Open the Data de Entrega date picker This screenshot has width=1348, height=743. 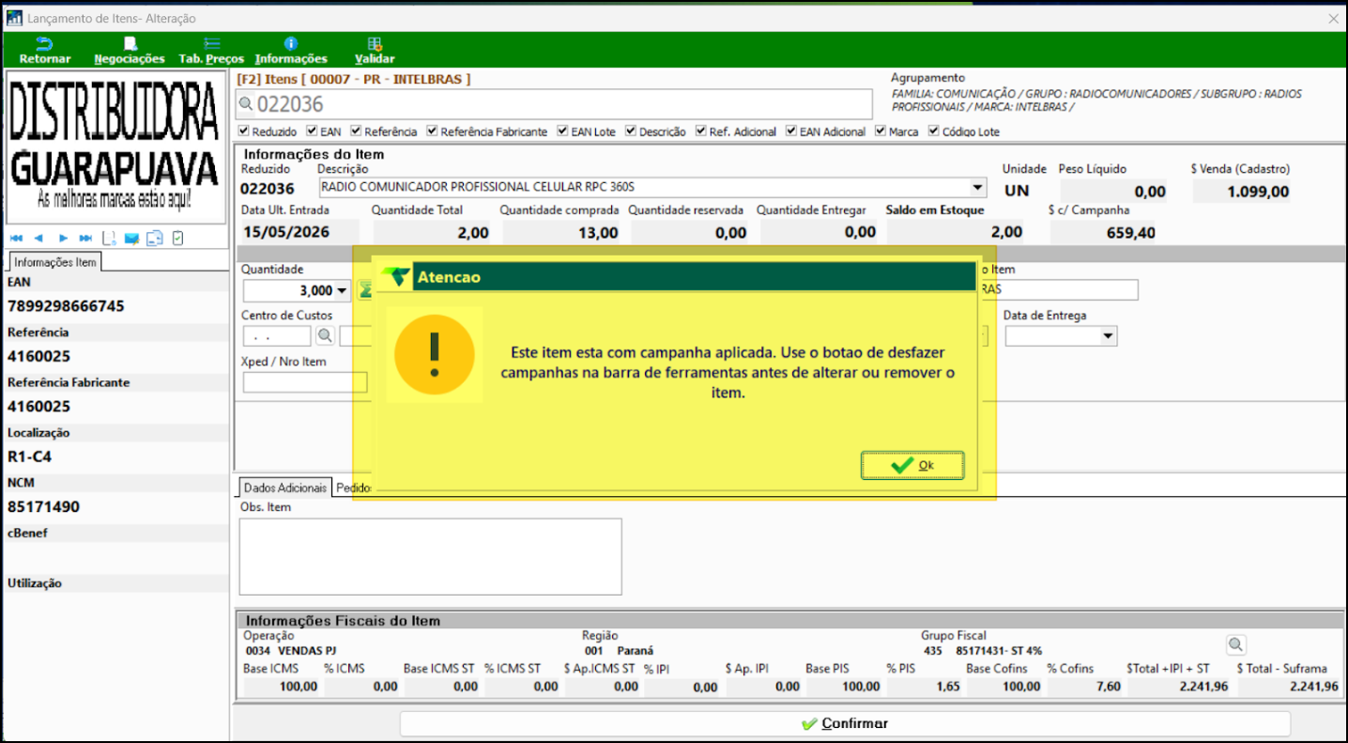(1109, 336)
